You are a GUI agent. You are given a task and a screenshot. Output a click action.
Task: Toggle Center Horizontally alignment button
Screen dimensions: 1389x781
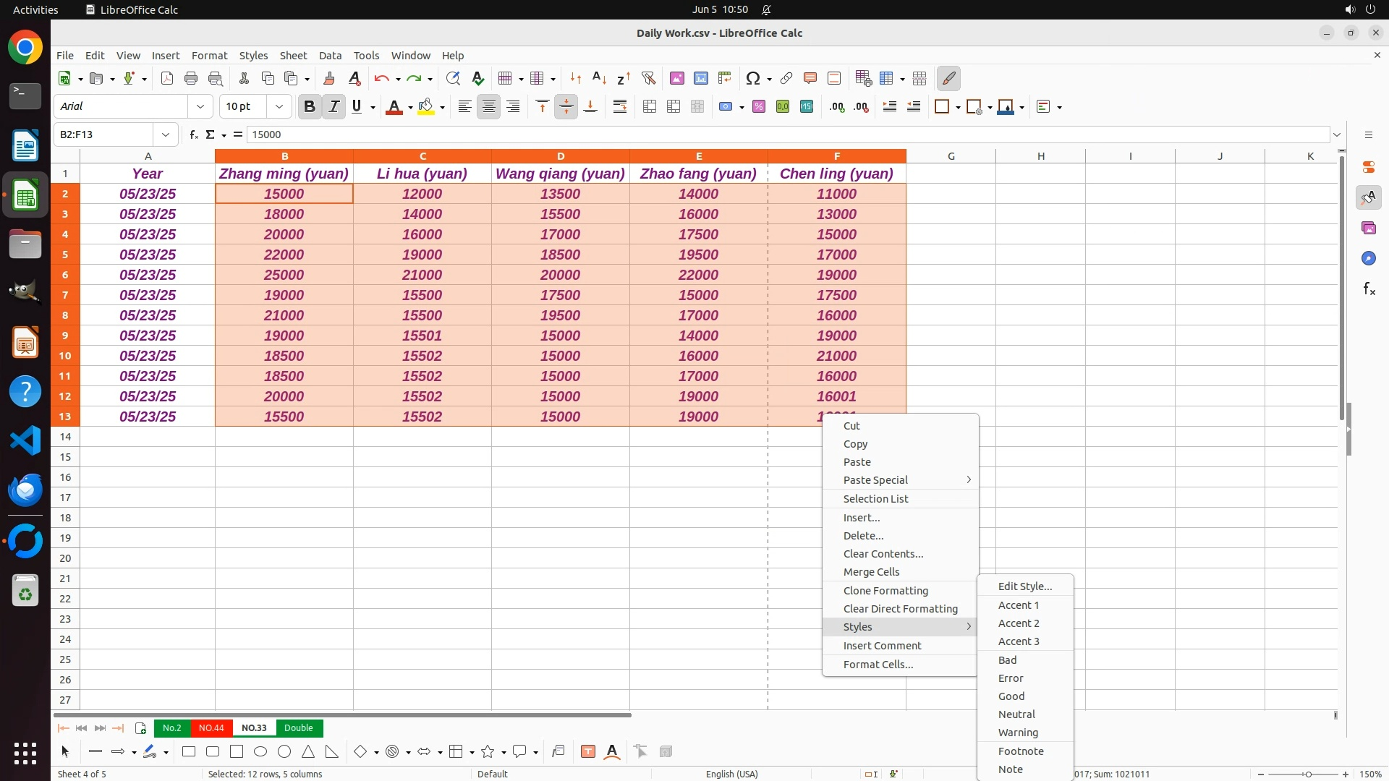point(489,107)
